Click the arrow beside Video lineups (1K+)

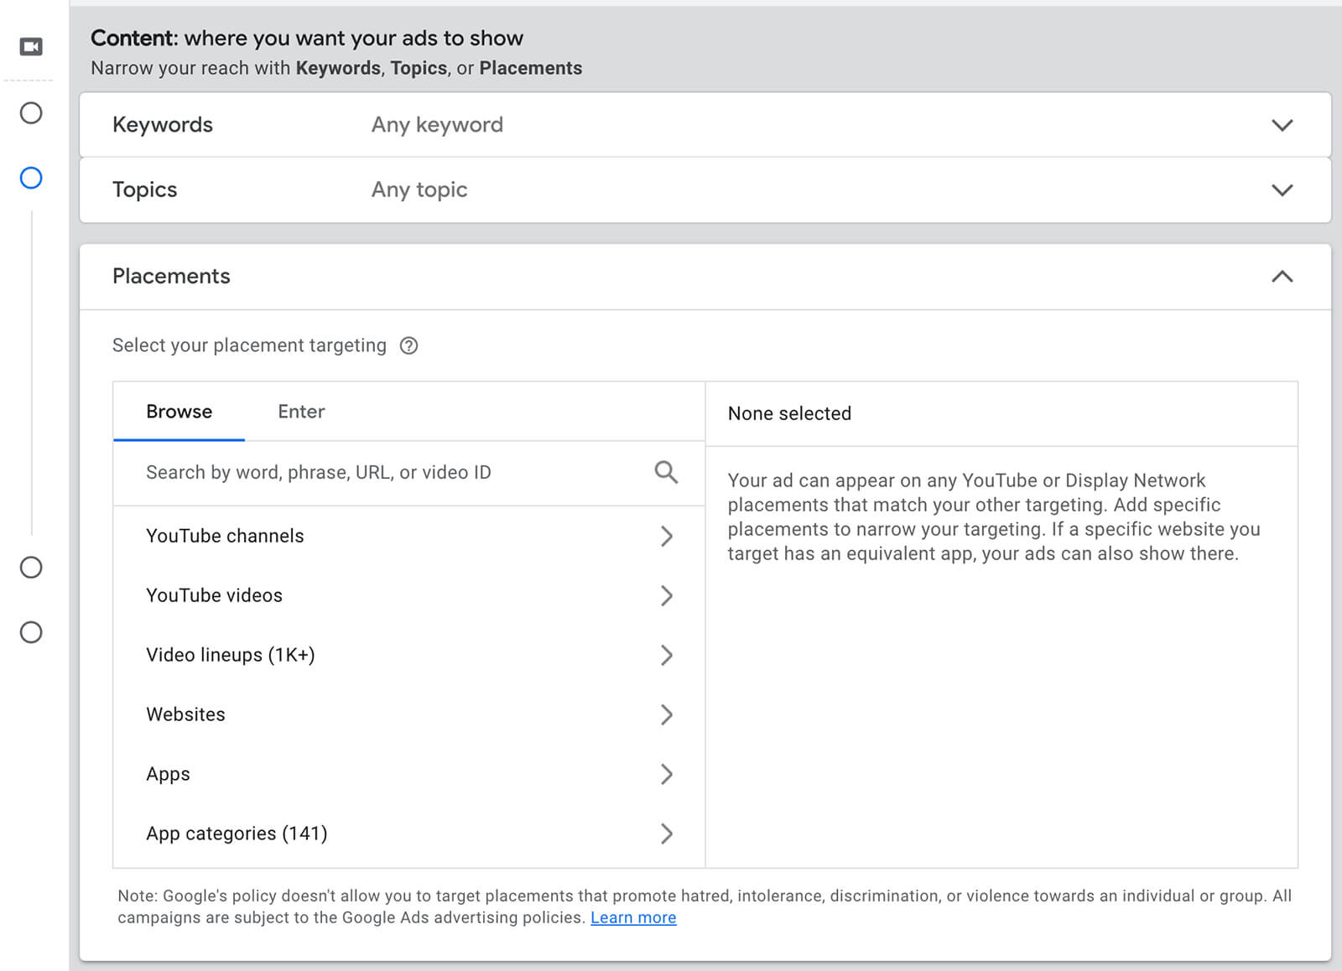[x=666, y=656]
